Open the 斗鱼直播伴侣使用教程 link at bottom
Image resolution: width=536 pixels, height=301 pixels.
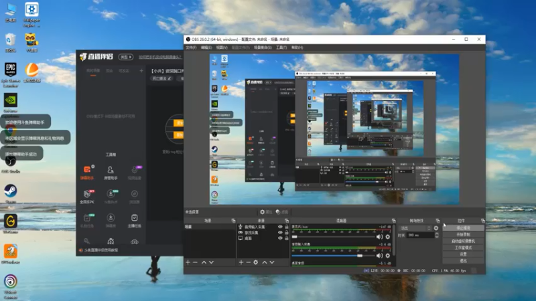pyautogui.click(x=101, y=250)
